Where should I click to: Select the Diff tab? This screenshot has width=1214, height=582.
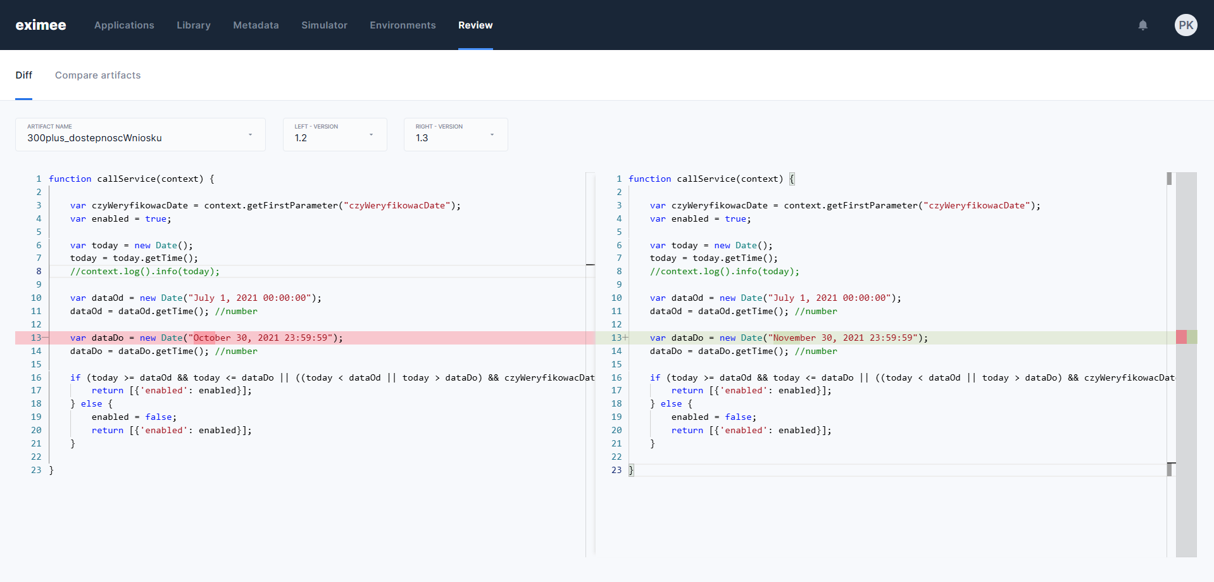[23, 75]
